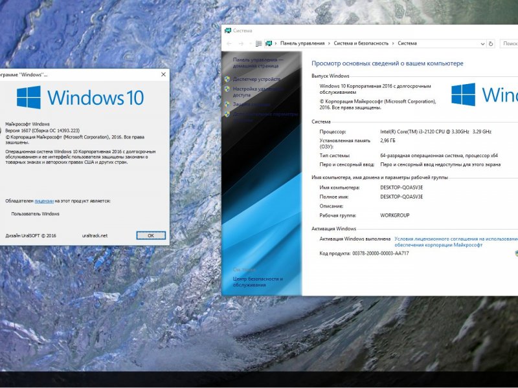The height and width of the screenshot is (388, 518).
Task: Click Пользователь Windows in About dialog
Action: (36, 214)
